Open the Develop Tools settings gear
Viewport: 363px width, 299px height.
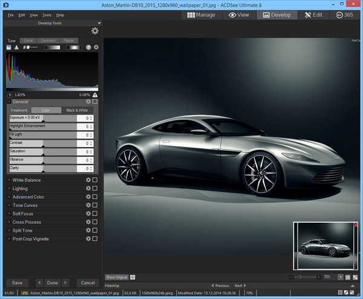coord(94,31)
